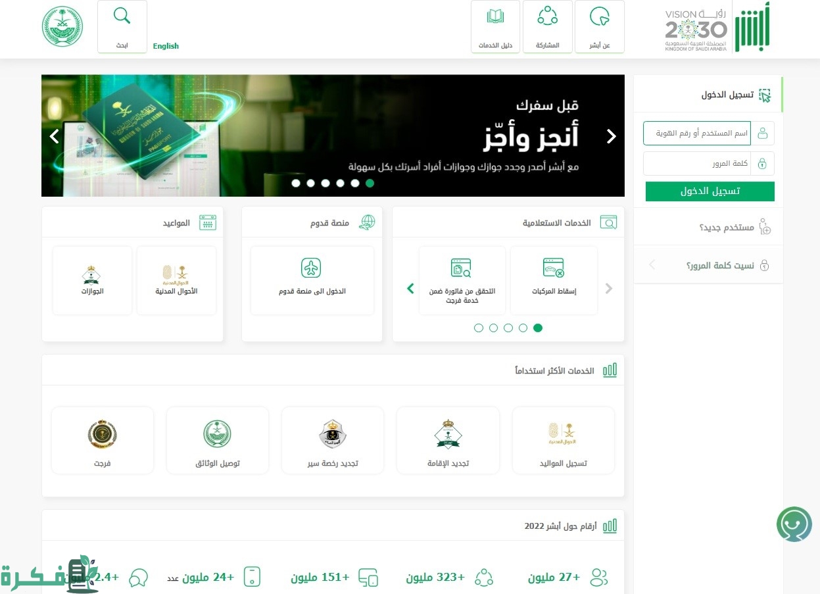The height and width of the screenshot is (594, 820).
Task: Show previous banner with the left arrow
Action: point(55,136)
